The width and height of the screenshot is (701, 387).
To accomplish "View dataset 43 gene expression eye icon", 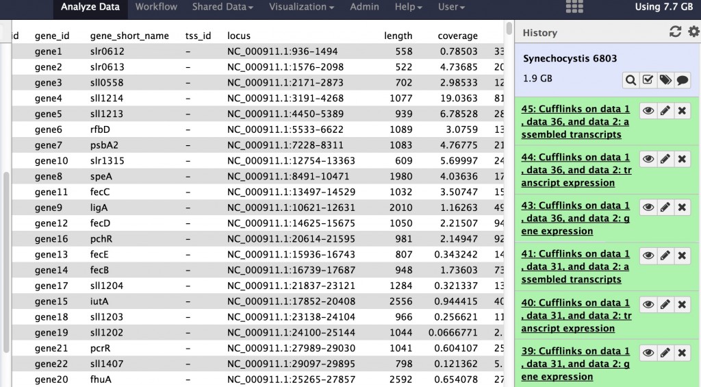I will click(x=648, y=208).
